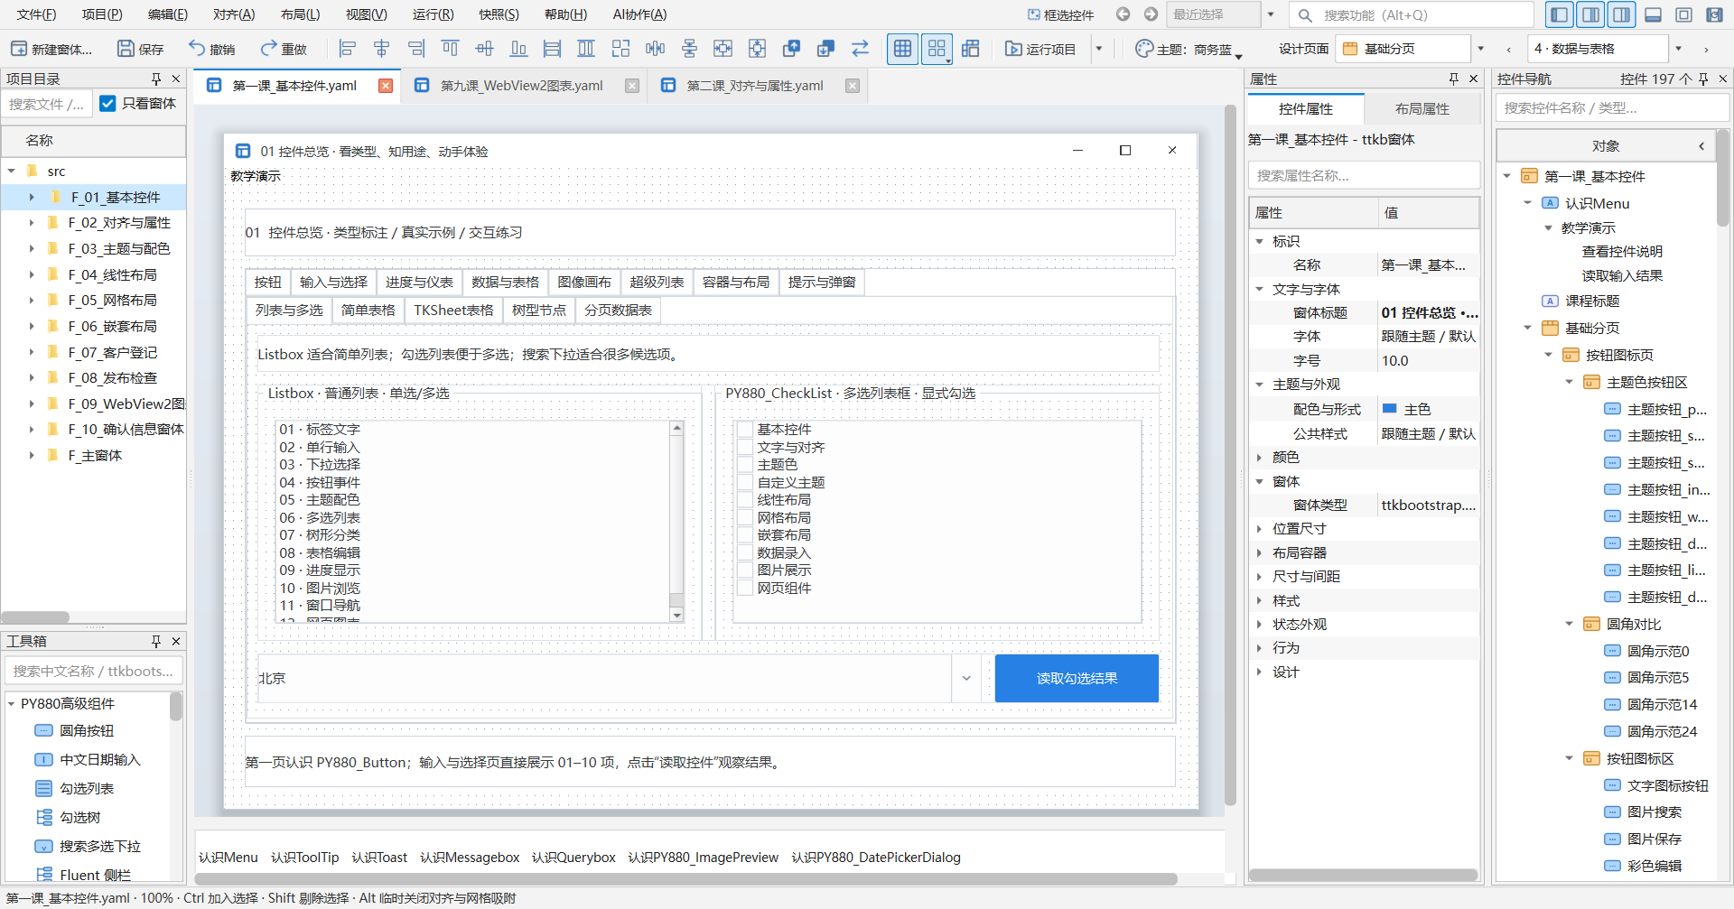
Task: Select 圆角按钮 in the toolbox
Action: click(86, 731)
